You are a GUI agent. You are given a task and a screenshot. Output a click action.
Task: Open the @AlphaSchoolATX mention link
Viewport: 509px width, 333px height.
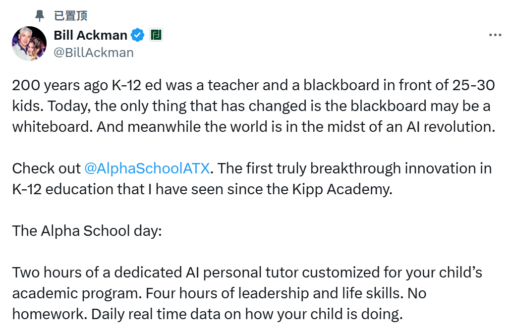pos(148,168)
